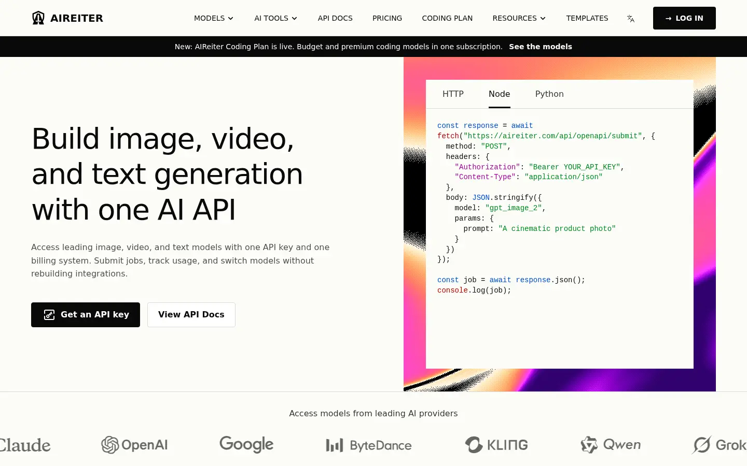Click the Grok provider logo
This screenshot has height=466, width=747.
[720, 445]
